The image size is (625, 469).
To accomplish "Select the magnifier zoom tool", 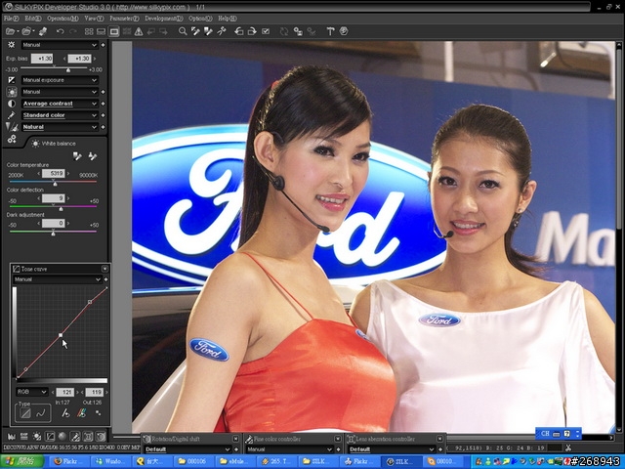I will tap(183, 31).
